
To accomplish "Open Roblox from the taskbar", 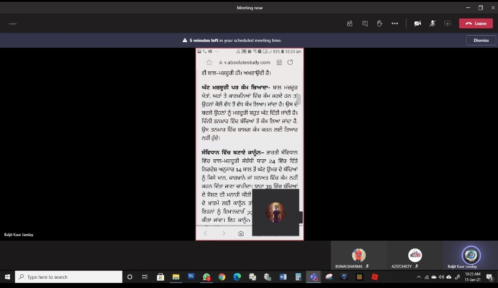I will click(x=375, y=277).
